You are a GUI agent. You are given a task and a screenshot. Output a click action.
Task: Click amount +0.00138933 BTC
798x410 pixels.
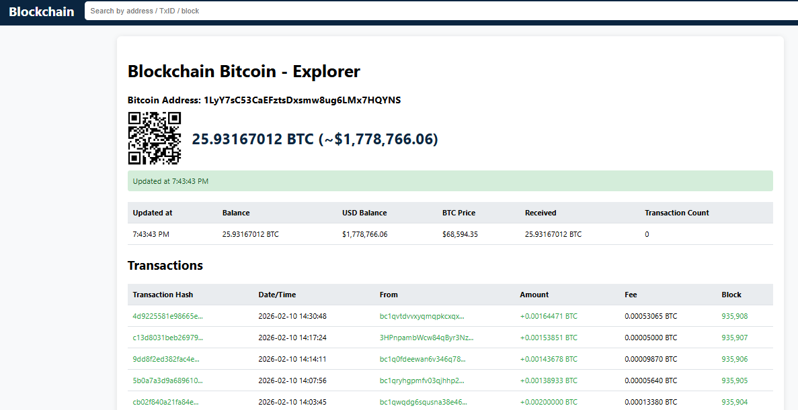tap(549, 380)
